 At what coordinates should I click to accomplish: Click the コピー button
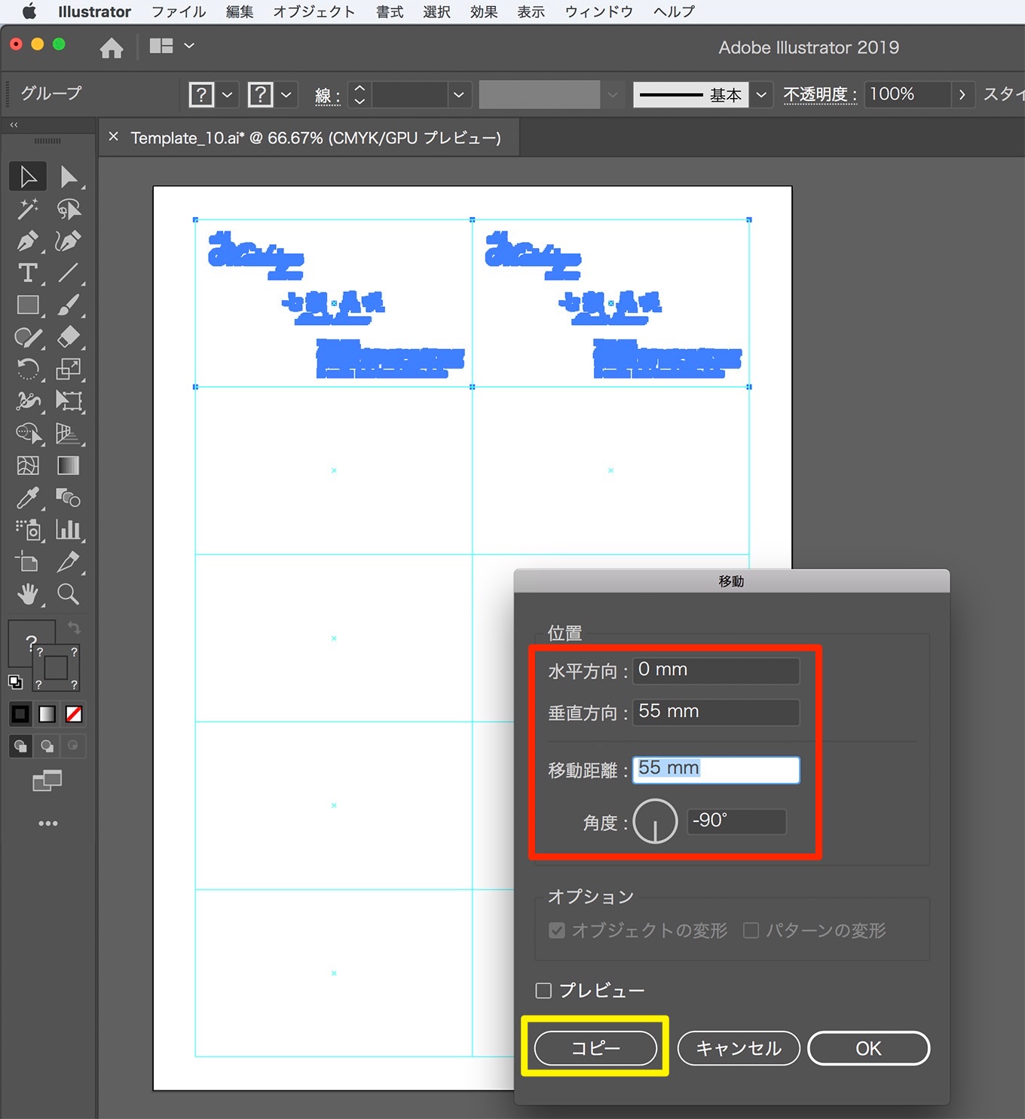[595, 1048]
